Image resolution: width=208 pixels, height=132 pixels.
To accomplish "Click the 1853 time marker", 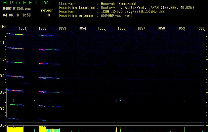I will [x=62, y=28].
